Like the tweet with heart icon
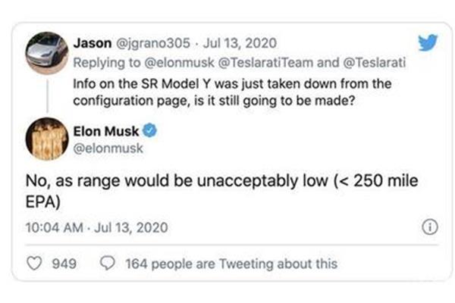 coord(34,264)
